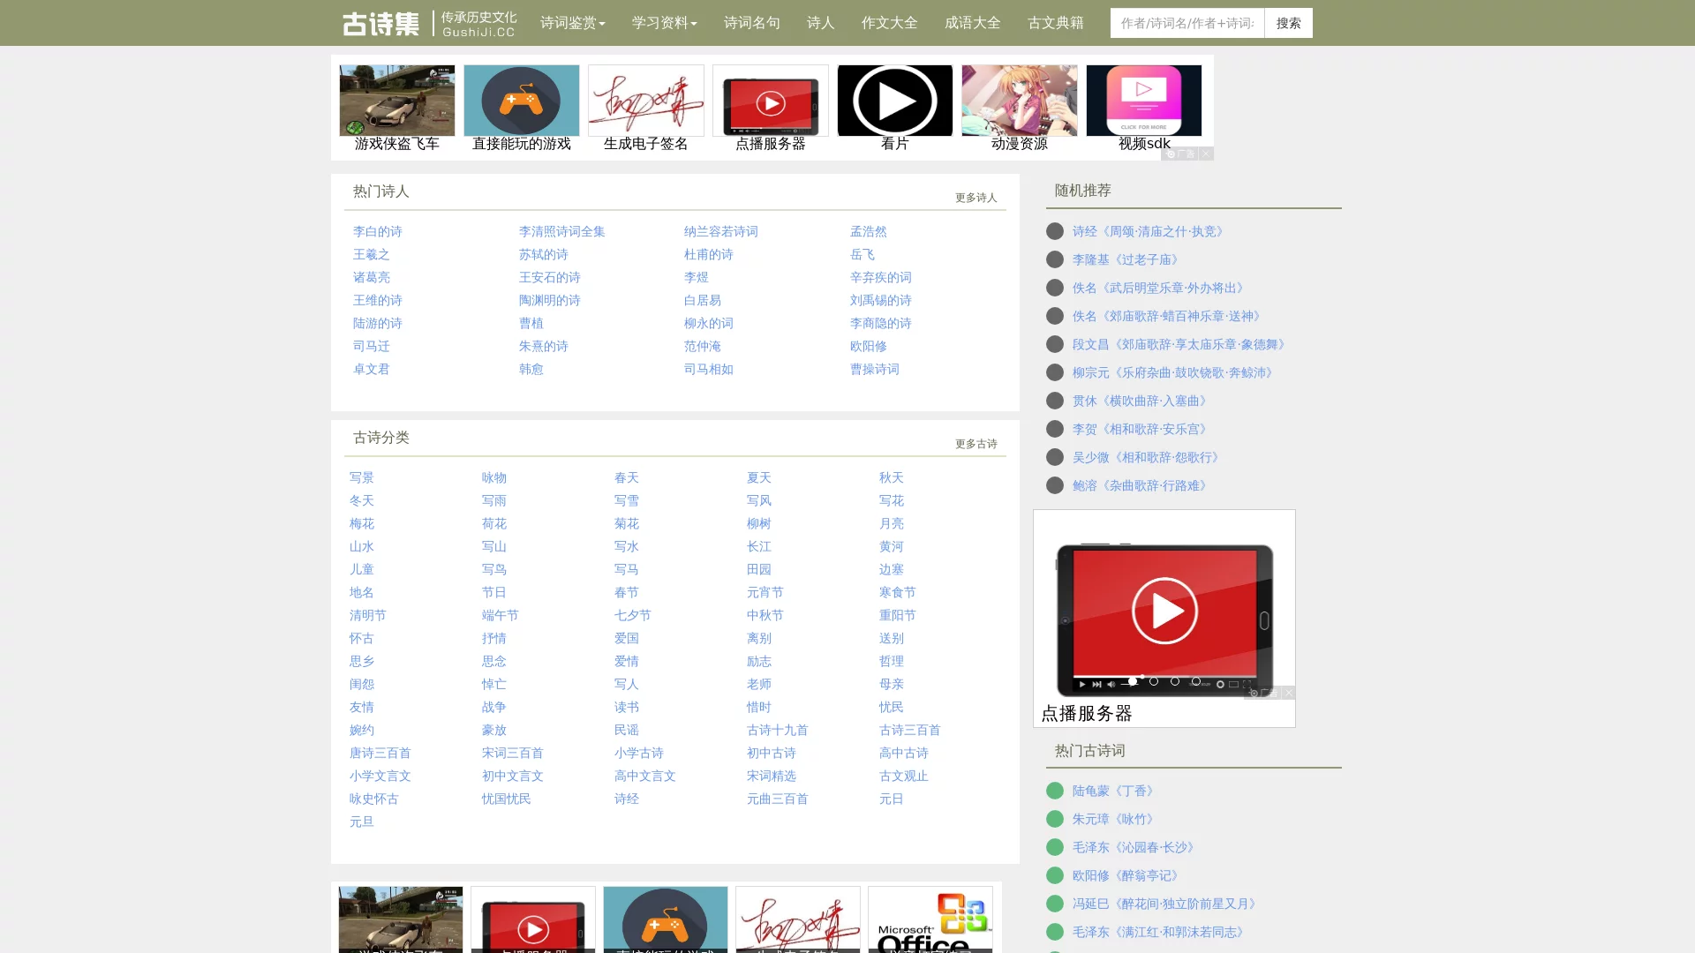
Task: Open the 更多诗人 link
Action: [976, 198]
